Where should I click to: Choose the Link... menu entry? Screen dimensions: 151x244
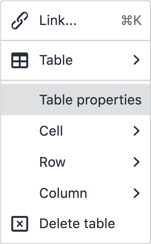tap(75, 20)
